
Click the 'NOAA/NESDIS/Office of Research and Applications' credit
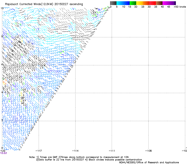(149, 162)
